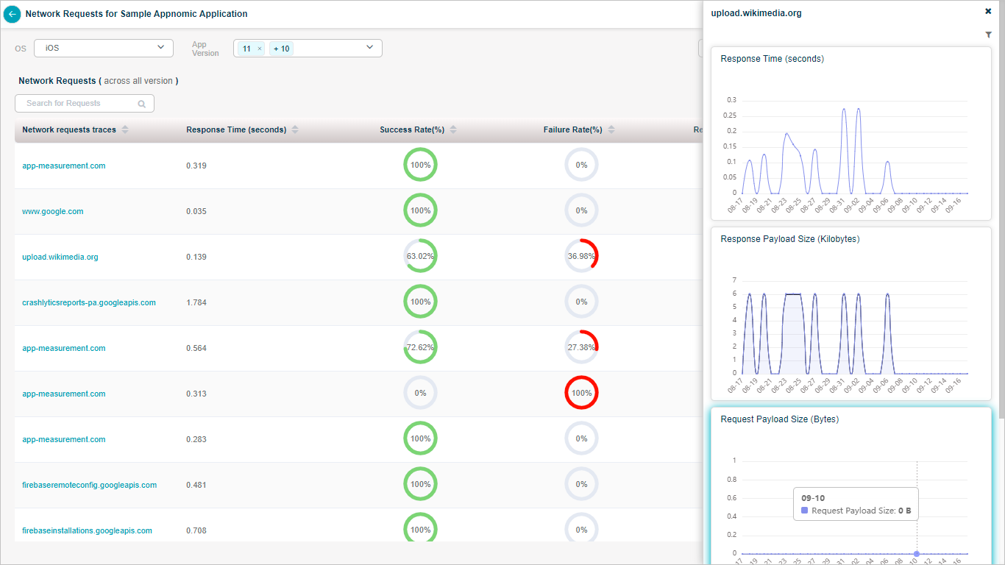This screenshot has width=1005, height=565.
Task: Open app-measurement.com link with 0.283 response
Action: (64, 439)
